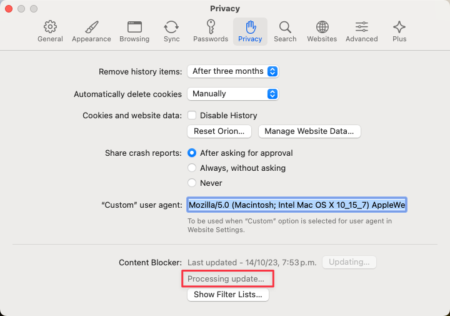Click the Privacy hand tab
The image size is (450, 316).
click(250, 31)
